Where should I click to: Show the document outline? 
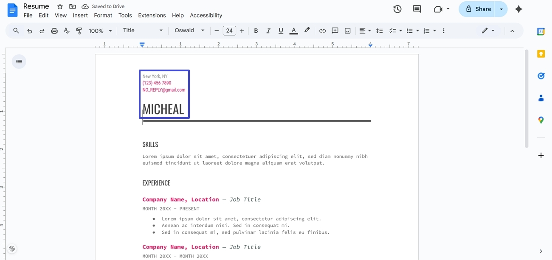tap(19, 62)
